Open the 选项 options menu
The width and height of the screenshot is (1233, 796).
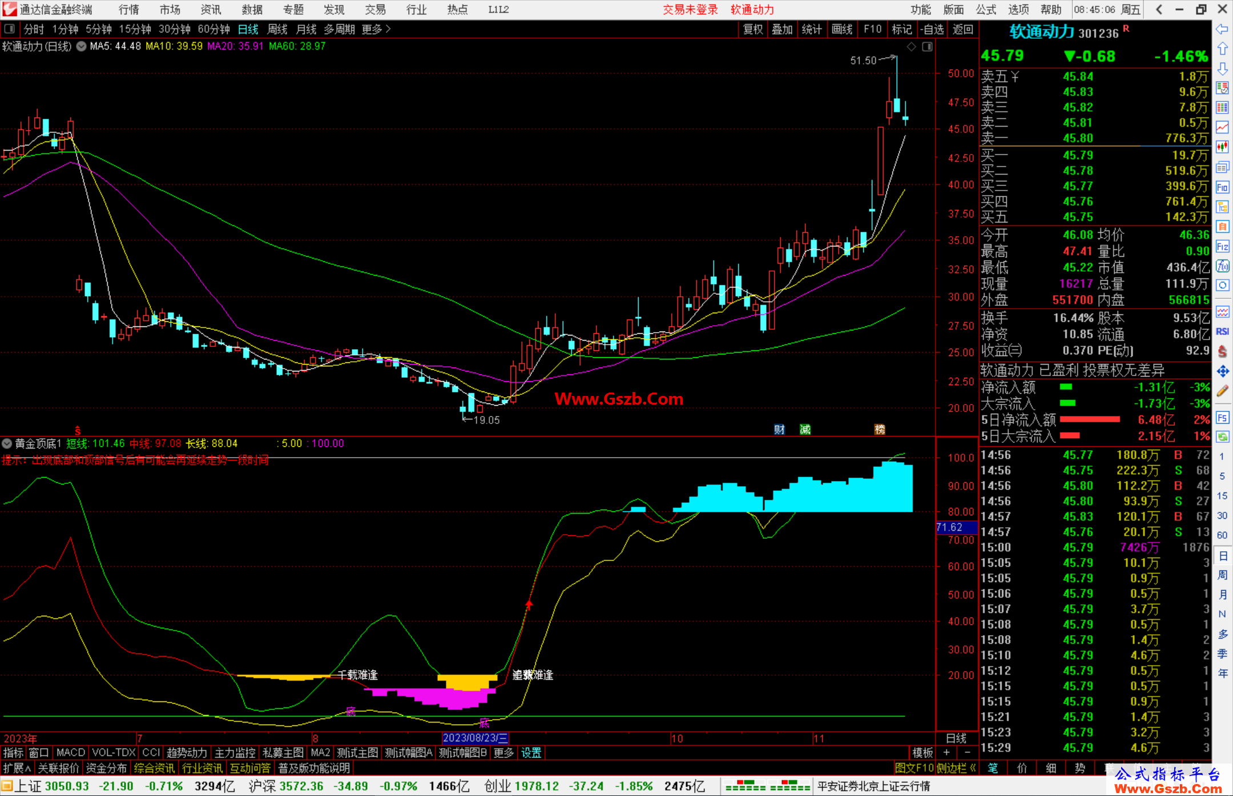1018,10
